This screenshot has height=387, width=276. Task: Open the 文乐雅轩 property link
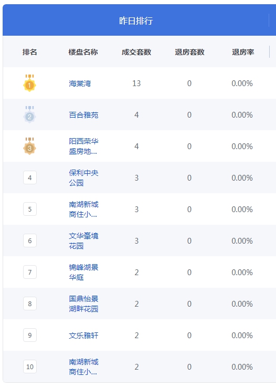pyautogui.click(x=83, y=335)
